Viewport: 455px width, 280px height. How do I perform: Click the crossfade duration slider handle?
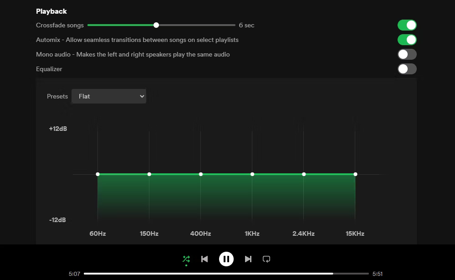coord(156,25)
